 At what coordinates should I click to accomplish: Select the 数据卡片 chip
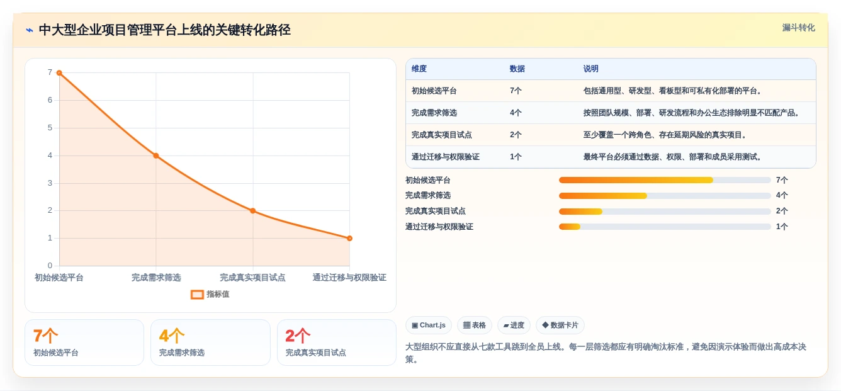pos(560,325)
